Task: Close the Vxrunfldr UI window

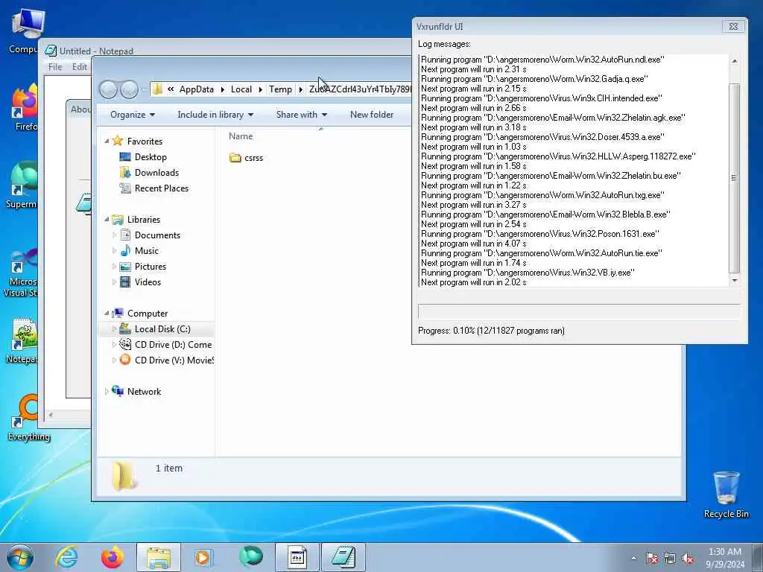Action: click(733, 26)
